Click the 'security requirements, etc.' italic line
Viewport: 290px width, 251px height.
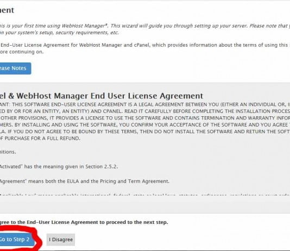coord(59,33)
